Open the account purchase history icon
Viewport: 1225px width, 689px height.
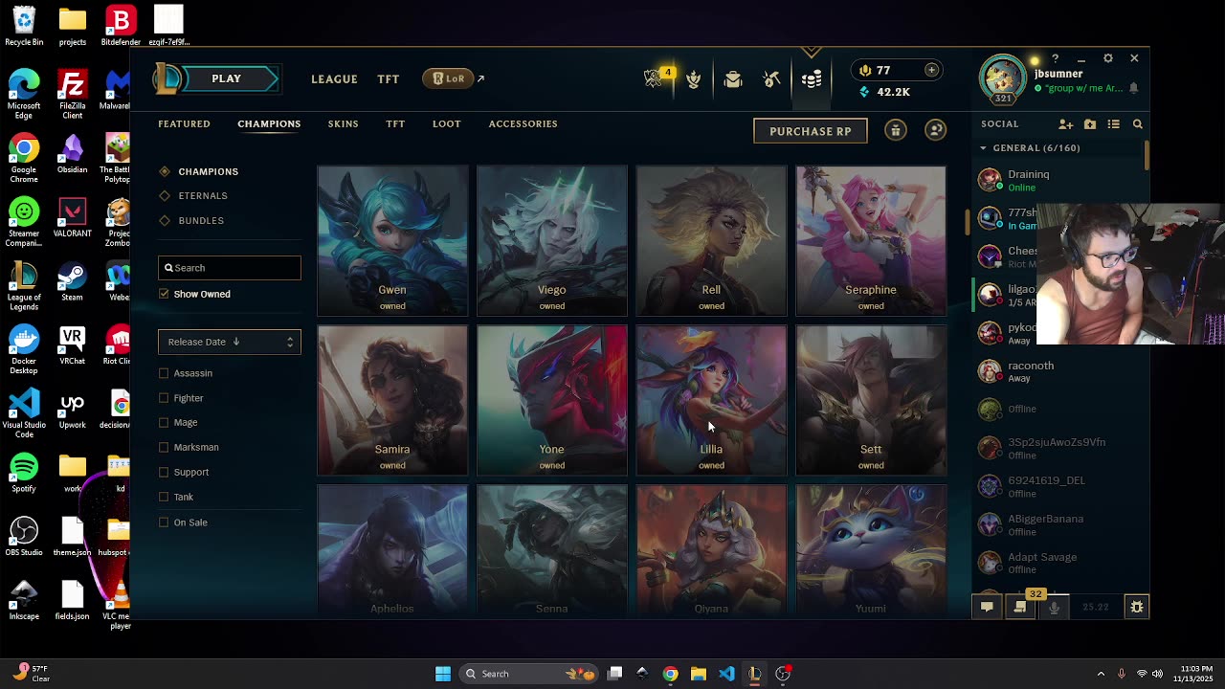pos(936,131)
